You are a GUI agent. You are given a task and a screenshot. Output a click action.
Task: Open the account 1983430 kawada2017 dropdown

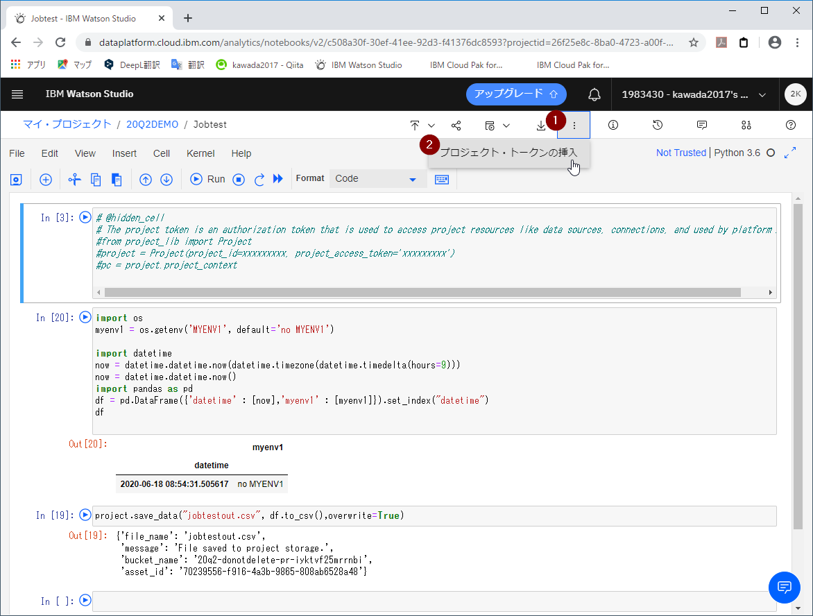(x=695, y=94)
